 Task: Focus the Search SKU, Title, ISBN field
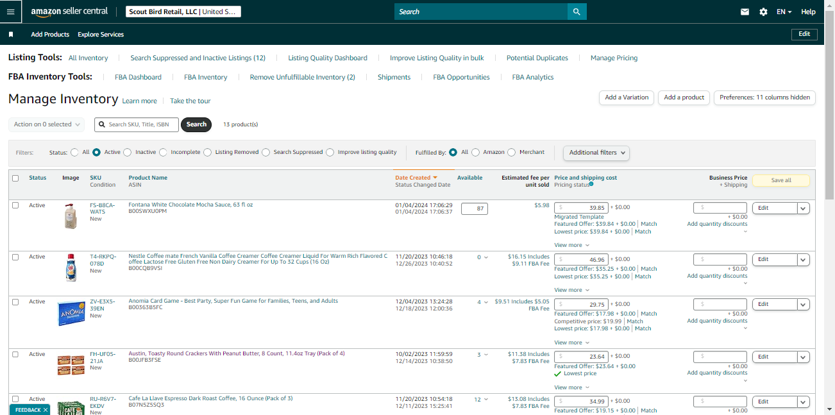pyautogui.click(x=136, y=124)
